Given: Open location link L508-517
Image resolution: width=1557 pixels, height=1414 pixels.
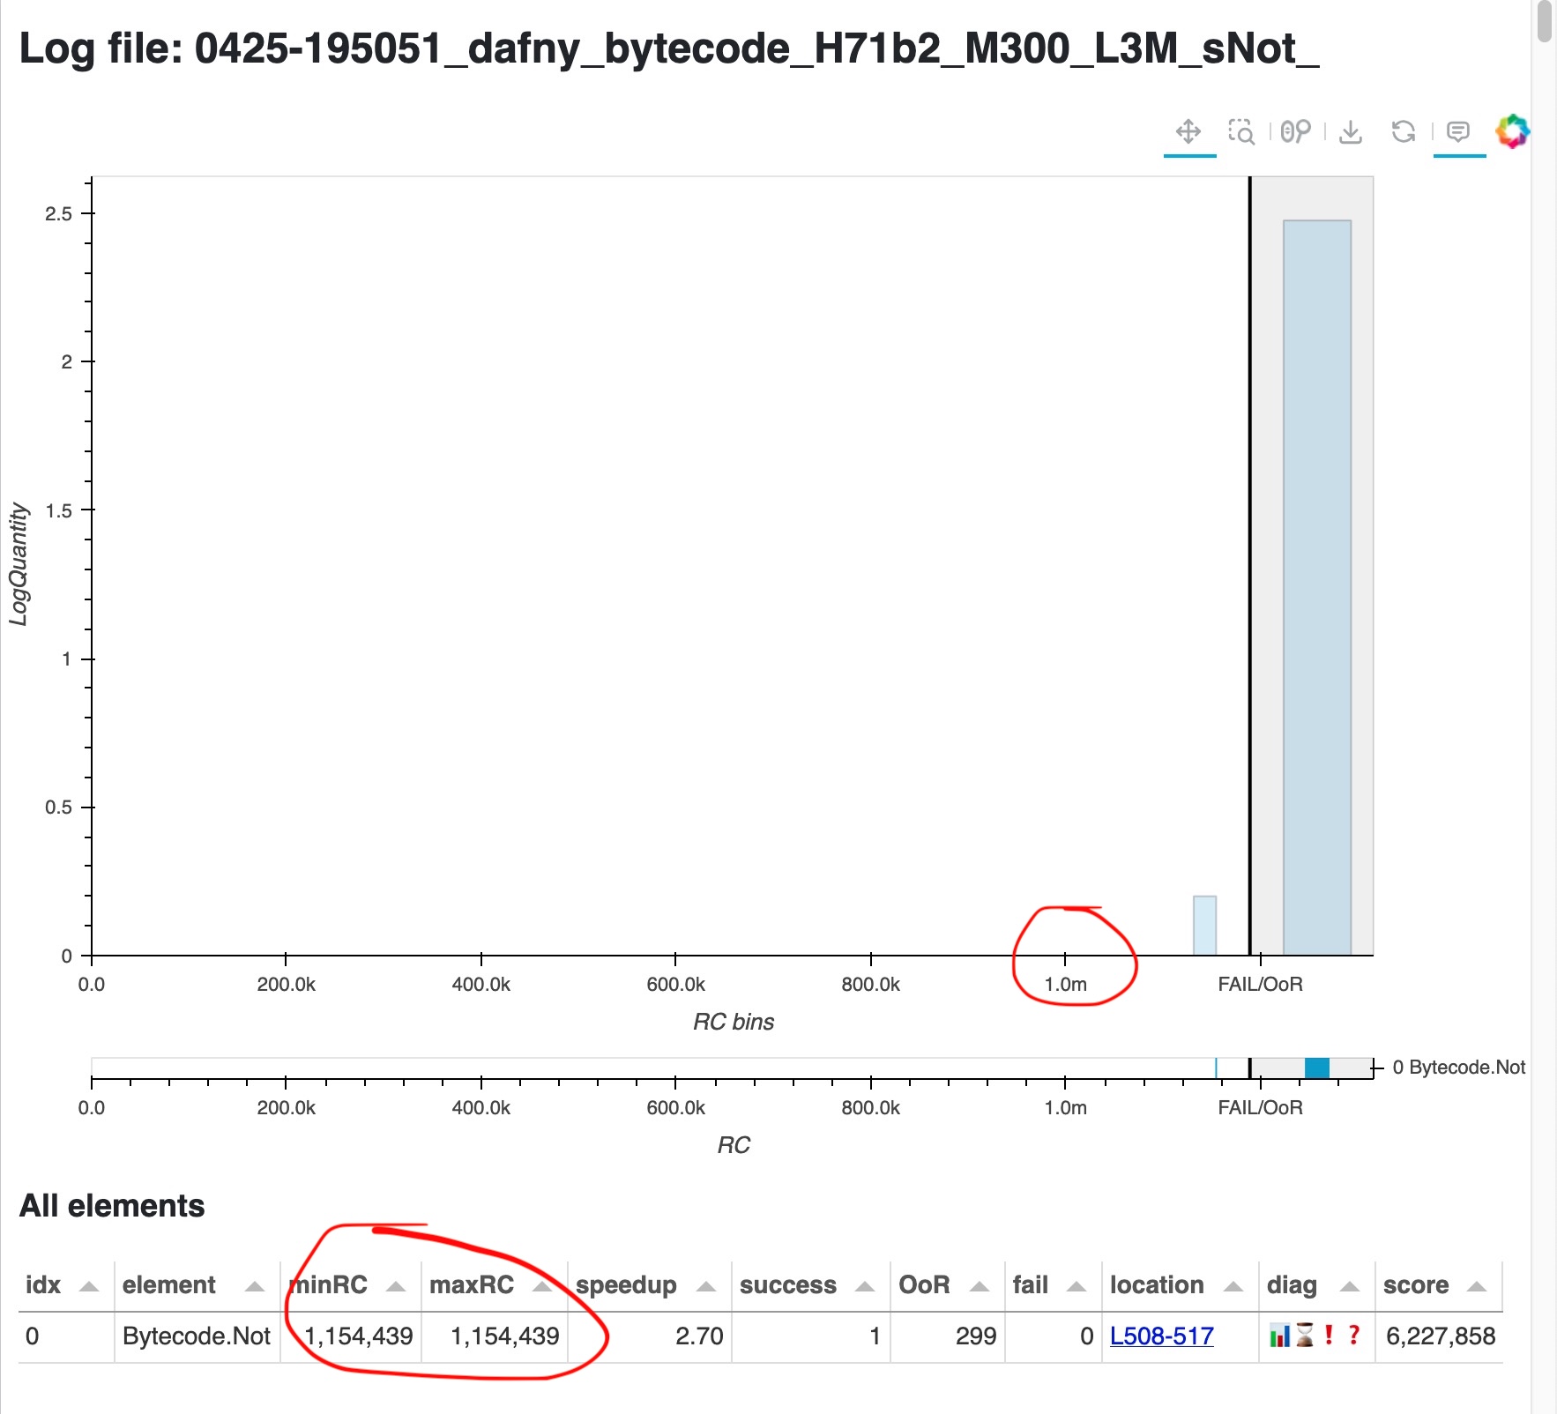Looking at the screenshot, I should 1161,1336.
